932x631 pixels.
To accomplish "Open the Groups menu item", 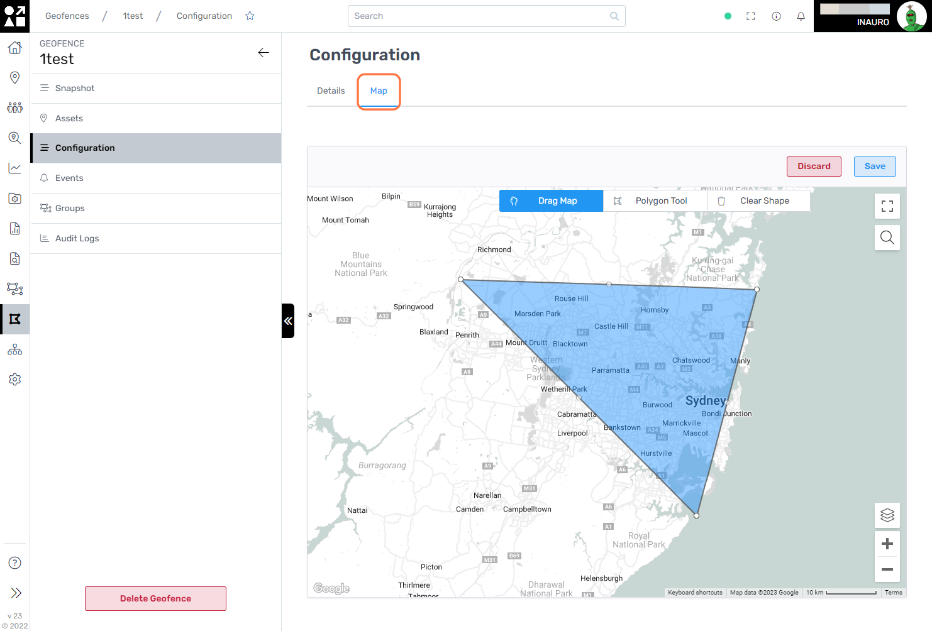I will (156, 209).
